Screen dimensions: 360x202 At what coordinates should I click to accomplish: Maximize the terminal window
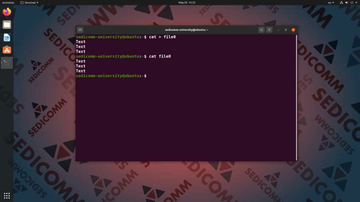coord(286,30)
